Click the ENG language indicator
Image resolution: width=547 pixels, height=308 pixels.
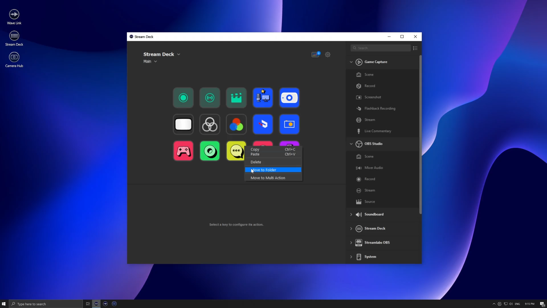[517, 304]
